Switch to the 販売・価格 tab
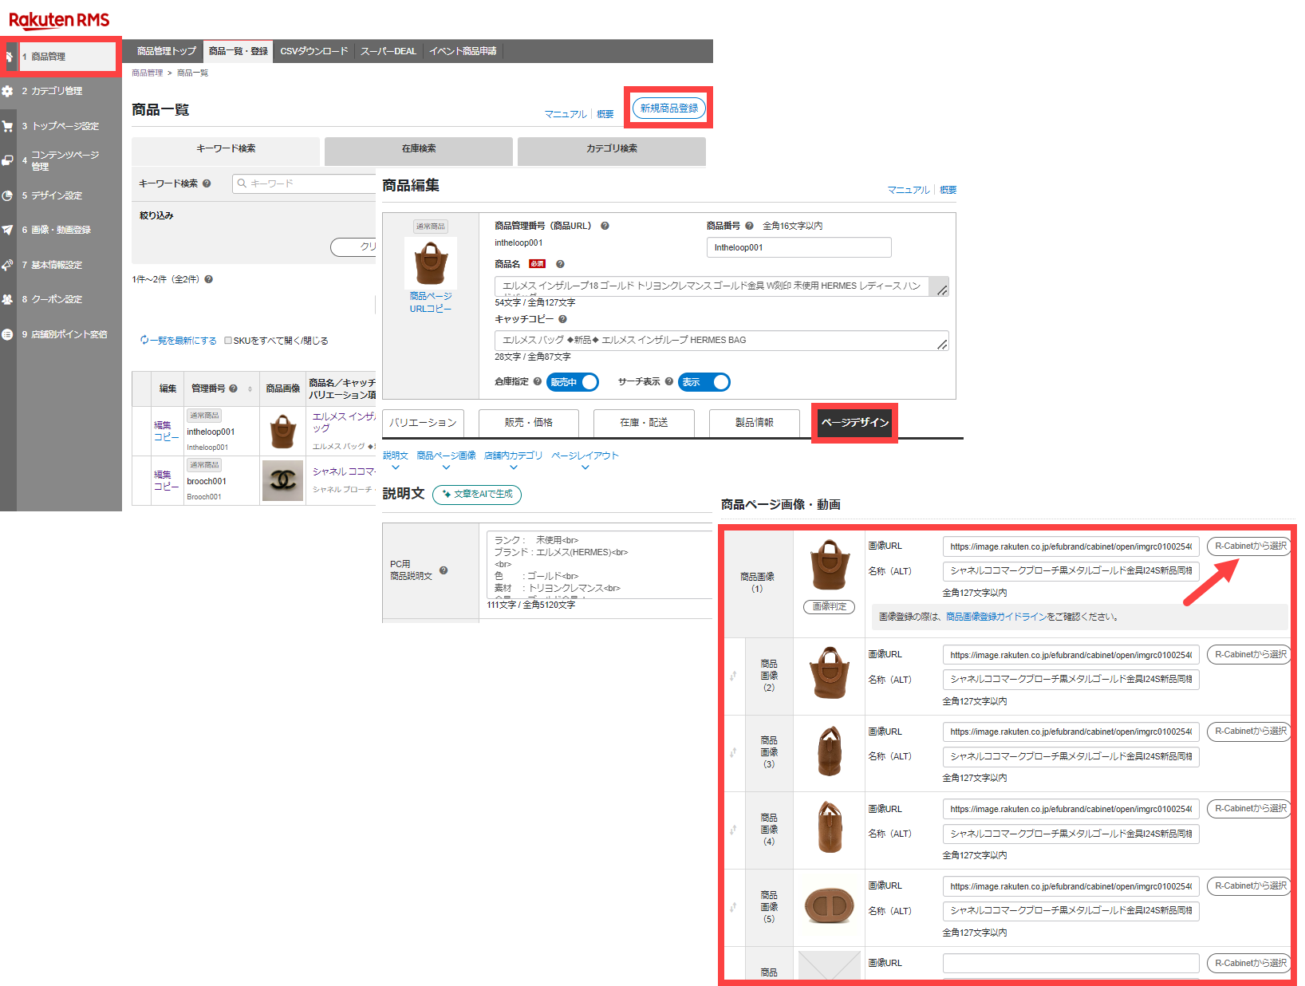This screenshot has height=986, width=1305. [528, 423]
